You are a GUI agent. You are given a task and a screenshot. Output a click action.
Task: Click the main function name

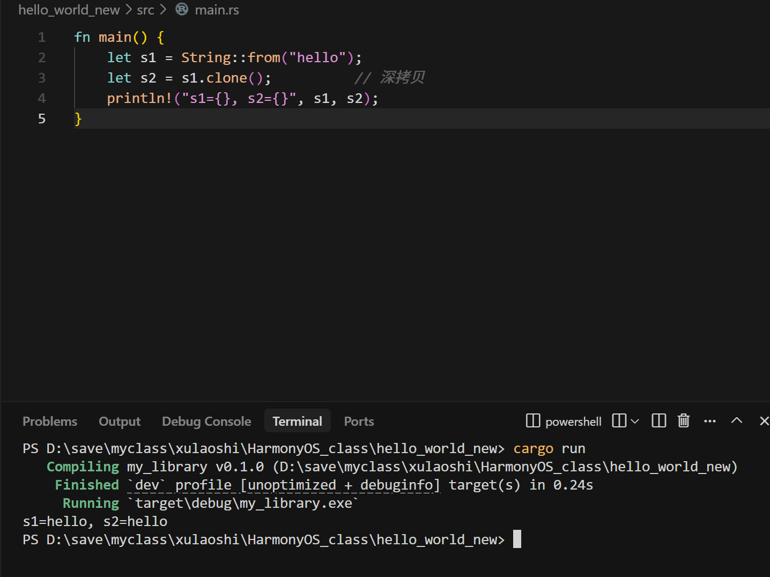[x=115, y=37]
